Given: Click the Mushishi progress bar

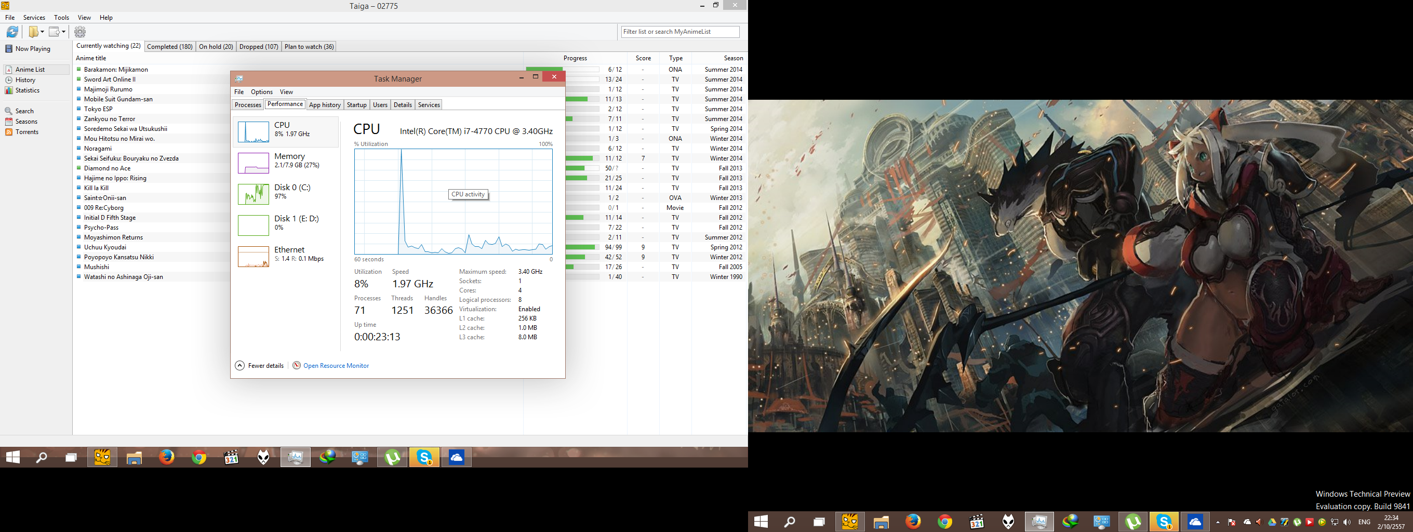Looking at the screenshot, I should click(582, 267).
